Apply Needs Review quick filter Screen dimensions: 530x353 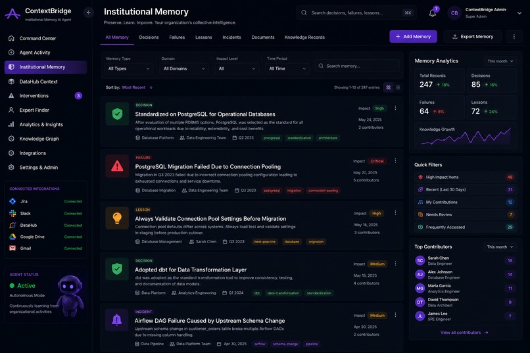click(466, 214)
